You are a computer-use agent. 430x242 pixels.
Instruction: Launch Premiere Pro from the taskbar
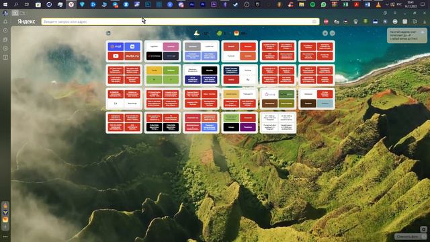pos(203,5)
